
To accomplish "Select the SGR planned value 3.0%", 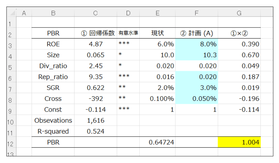I will (196, 88).
